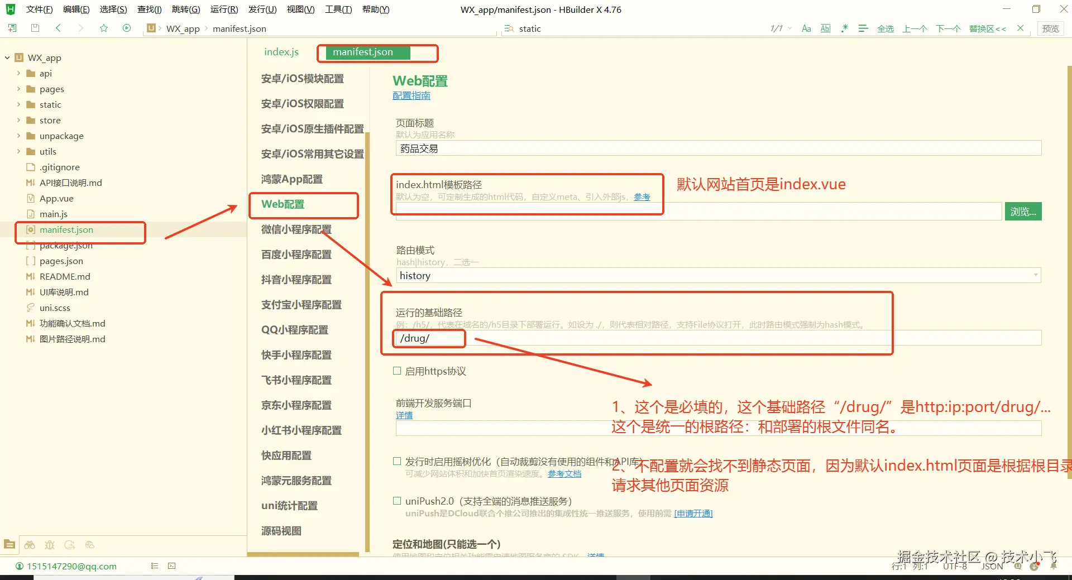This screenshot has width=1072, height=580.
Task: Click the user account icon in status bar
Action: [20, 566]
